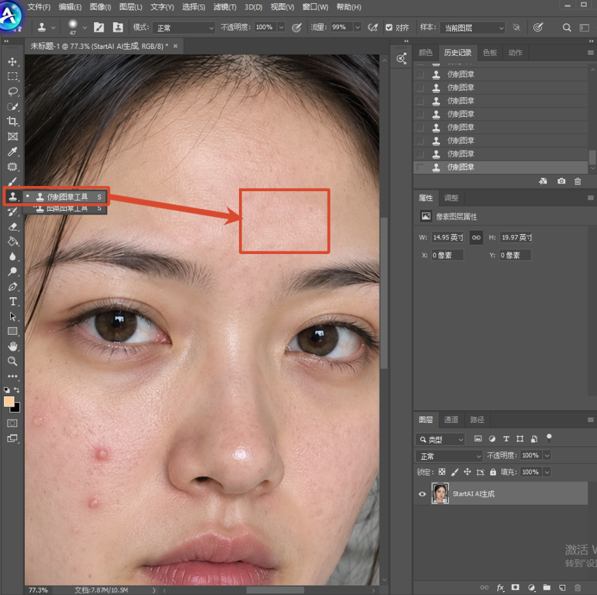Click the background color swatch
597x595 pixels.
coord(17,409)
